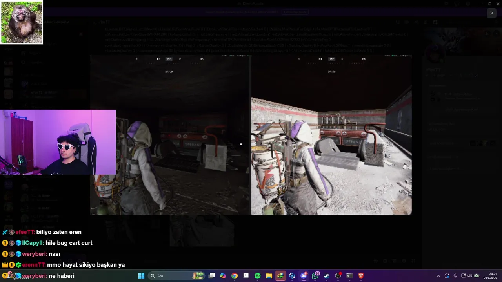Click the taskbar search box labeled Ara
Image resolution: width=502 pixels, height=282 pixels.
177,276
